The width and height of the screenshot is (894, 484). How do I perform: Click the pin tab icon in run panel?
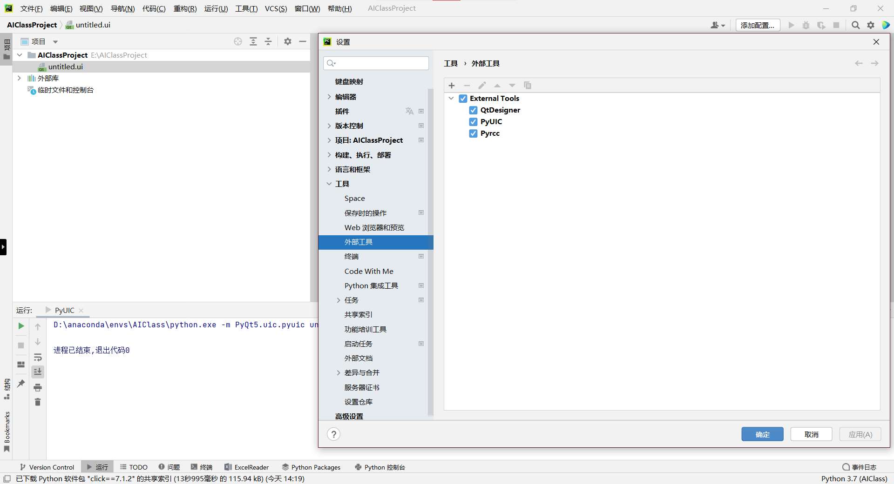coord(20,383)
